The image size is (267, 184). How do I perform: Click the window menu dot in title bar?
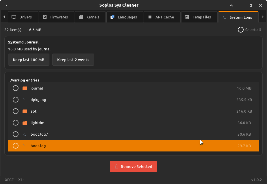pyautogui.click(x=6, y=5)
